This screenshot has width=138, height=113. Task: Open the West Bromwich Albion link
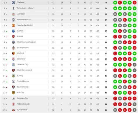pyautogui.click(x=26, y=42)
